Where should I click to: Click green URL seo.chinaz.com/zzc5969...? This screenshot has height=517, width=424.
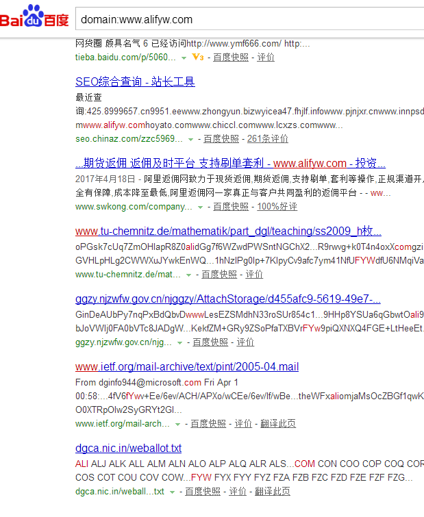(129, 139)
